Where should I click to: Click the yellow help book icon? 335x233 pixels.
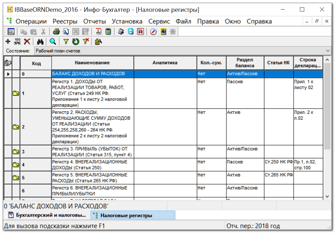click(164, 32)
